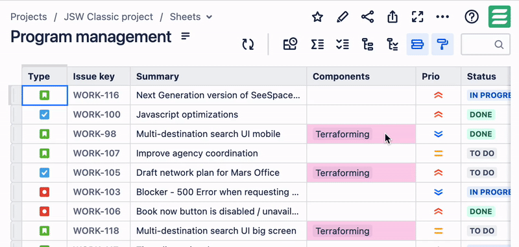Click the Program management title

91,37
